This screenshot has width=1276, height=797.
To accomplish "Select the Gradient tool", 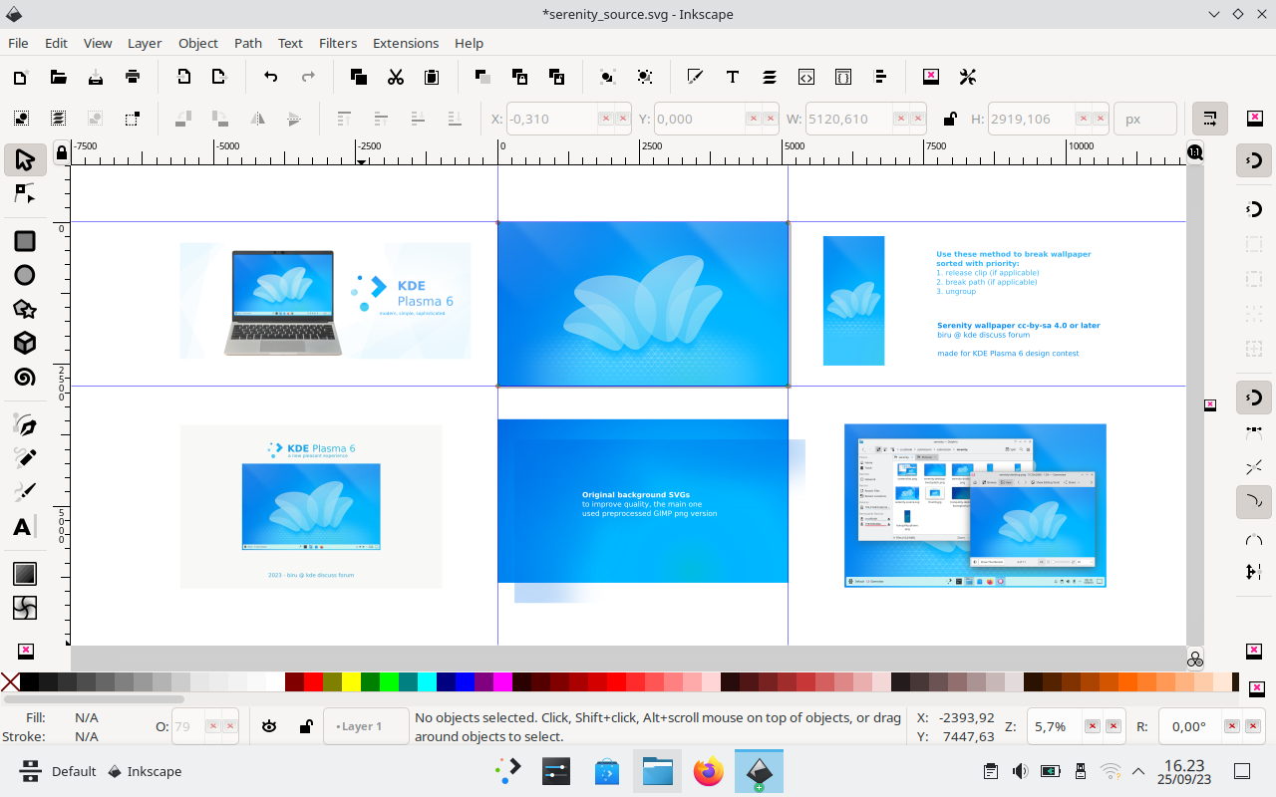I will coord(25,574).
